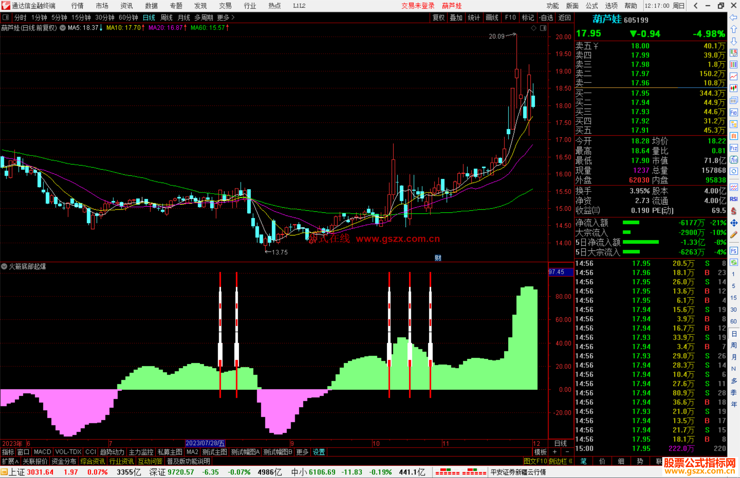Click the 设置 link in the indicator bar
The image size is (740, 478).
tap(319, 452)
